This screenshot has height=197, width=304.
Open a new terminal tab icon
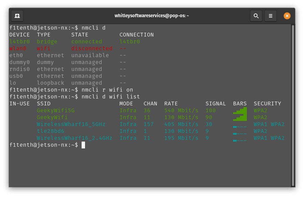[17, 16]
